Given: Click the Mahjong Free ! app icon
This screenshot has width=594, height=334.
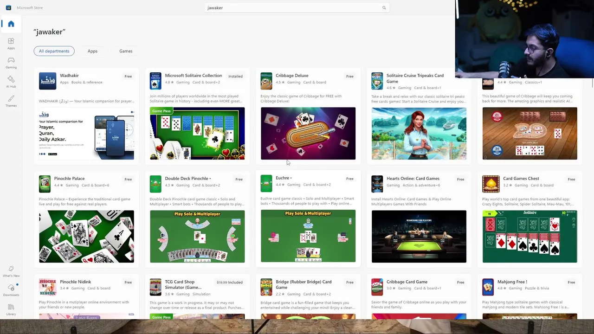Looking at the screenshot, I should click(x=488, y=287).
